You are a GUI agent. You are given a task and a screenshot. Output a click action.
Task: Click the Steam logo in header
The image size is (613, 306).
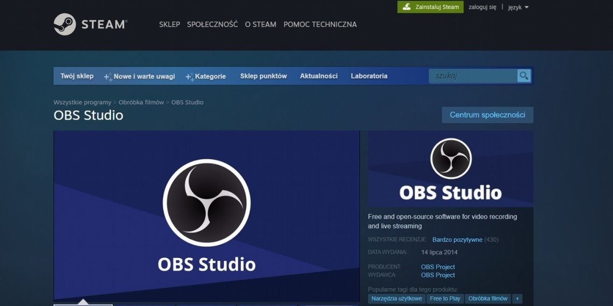90,24
